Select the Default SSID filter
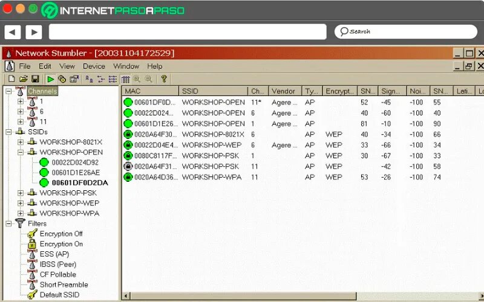 [x=59, y=295]
